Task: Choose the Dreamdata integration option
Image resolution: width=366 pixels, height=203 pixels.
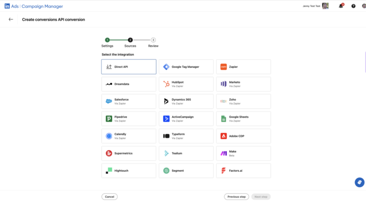Action: pos(128,84)
